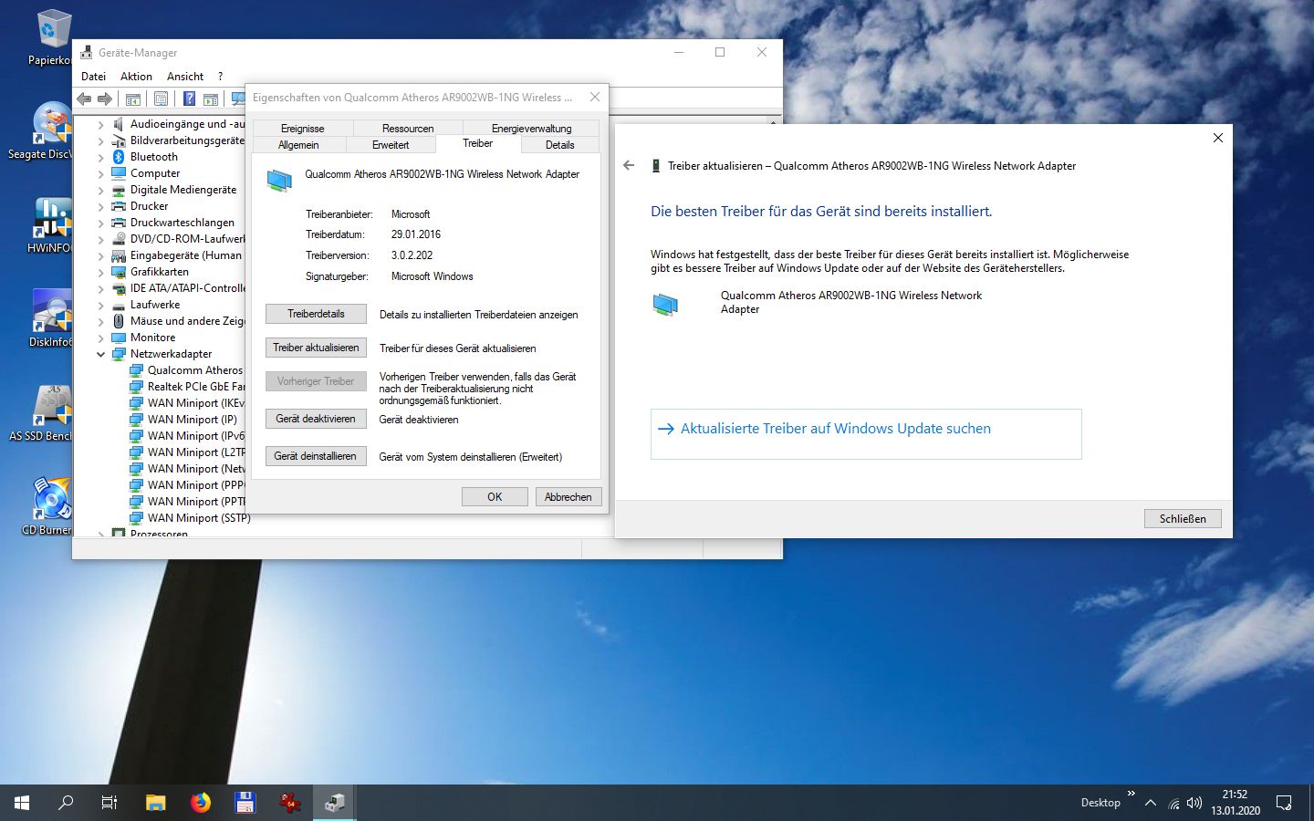This screenshot has width=1314, height=821.
Task: Click the Grafikkarten icon in device tree
Action: (x=119, y=272)
